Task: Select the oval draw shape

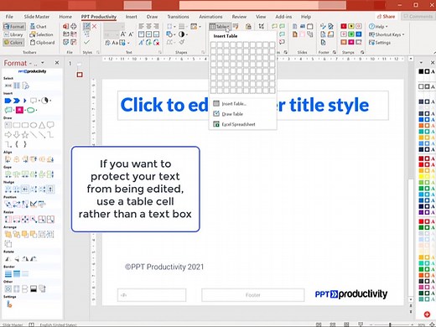Action: [34, 125]
